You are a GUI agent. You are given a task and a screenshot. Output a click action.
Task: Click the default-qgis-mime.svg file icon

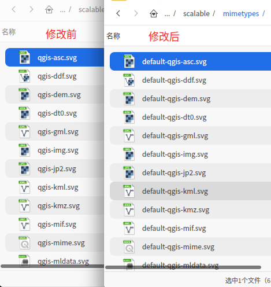[129, 246]
